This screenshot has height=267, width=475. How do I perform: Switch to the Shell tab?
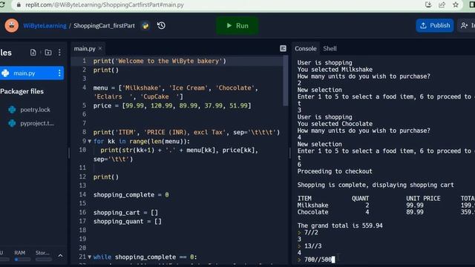[330, 48]
